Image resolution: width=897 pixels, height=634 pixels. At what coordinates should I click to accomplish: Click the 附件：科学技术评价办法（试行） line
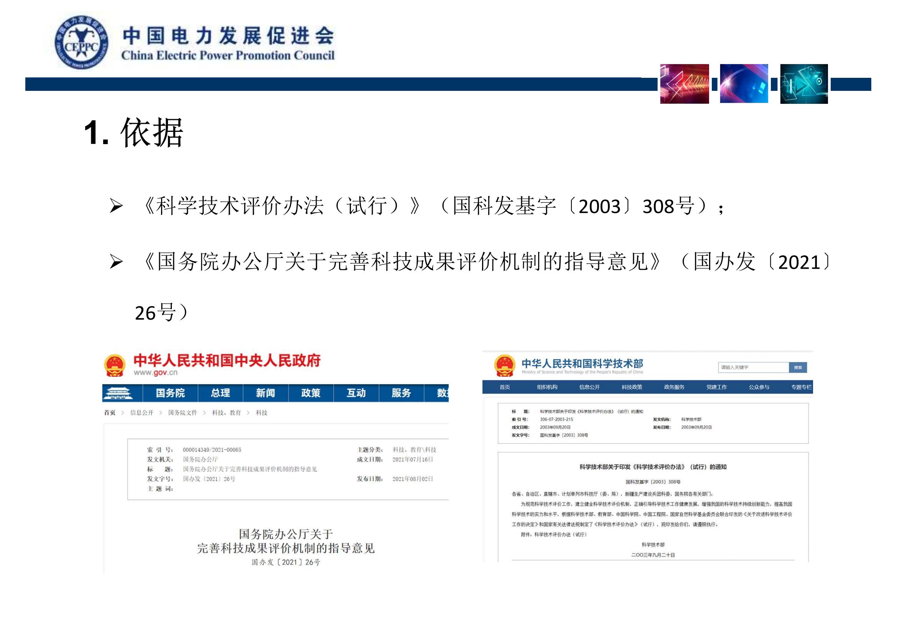[x=554, y=534]
